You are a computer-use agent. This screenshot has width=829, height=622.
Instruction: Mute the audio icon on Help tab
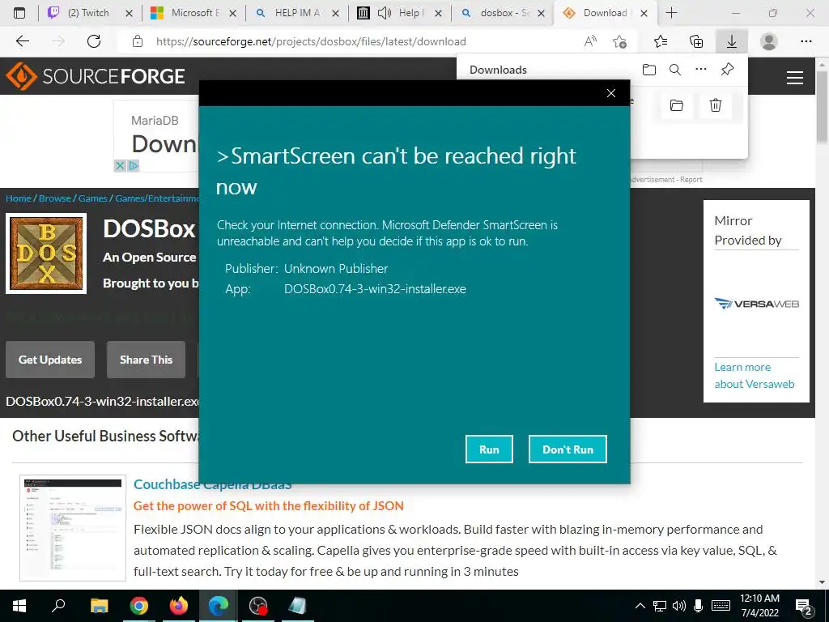[x=385, y=13]
